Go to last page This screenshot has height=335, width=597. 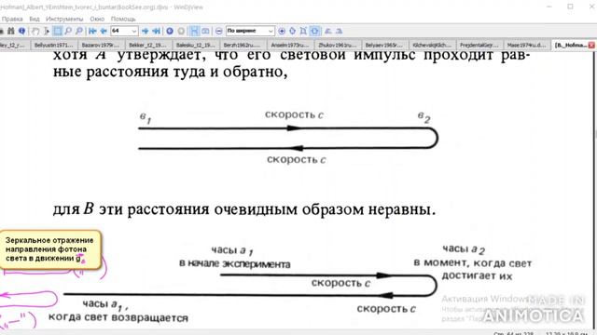click(x=156, y=31)
